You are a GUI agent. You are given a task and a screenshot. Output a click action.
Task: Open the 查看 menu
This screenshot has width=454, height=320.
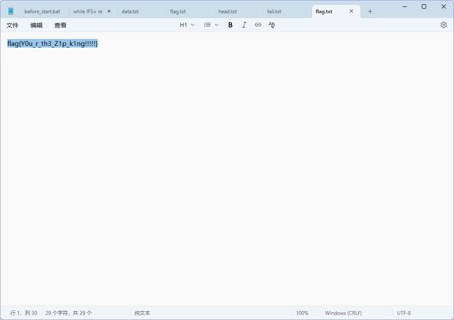pyautogui.click(x=60, y=25)
